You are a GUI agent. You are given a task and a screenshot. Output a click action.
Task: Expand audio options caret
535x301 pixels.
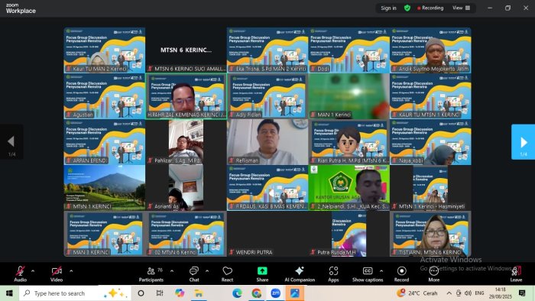click(x=33, y=271)
